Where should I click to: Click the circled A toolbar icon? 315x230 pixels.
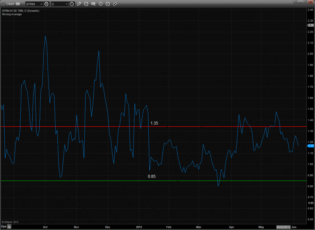[x=108, y=4]
